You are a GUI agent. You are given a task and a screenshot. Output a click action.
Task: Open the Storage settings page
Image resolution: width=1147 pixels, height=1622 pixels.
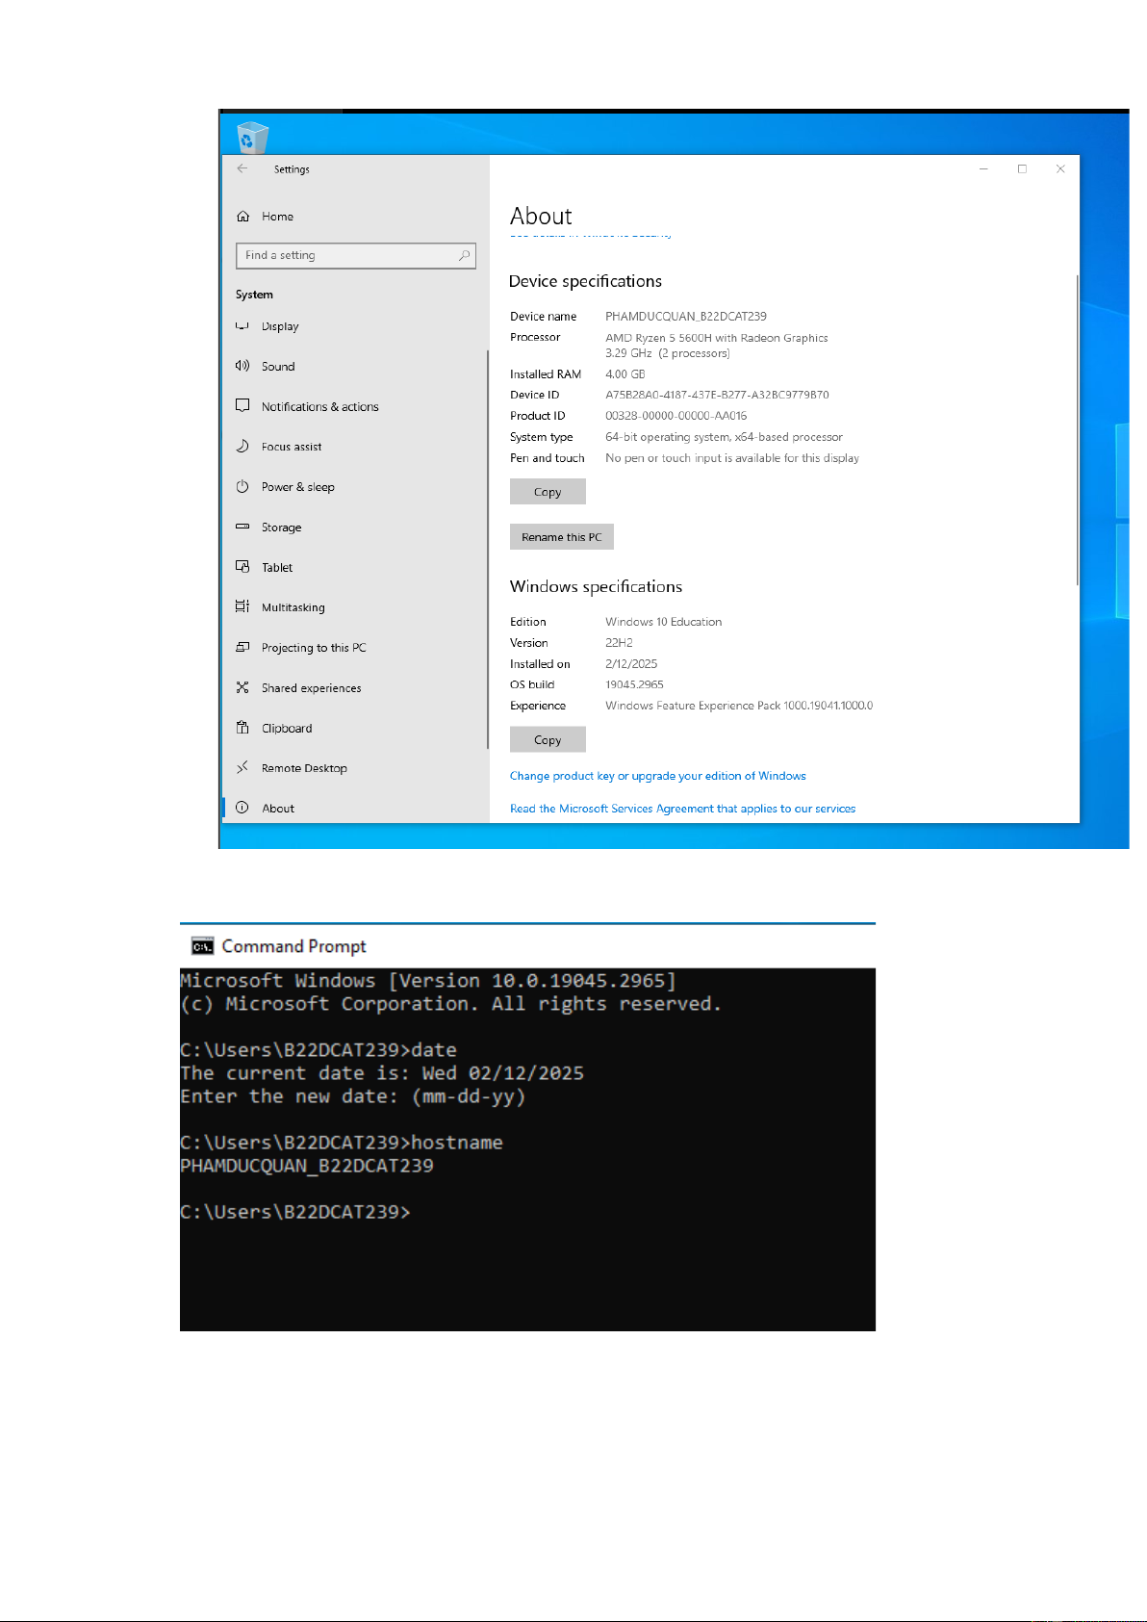(x=281, y=528)
